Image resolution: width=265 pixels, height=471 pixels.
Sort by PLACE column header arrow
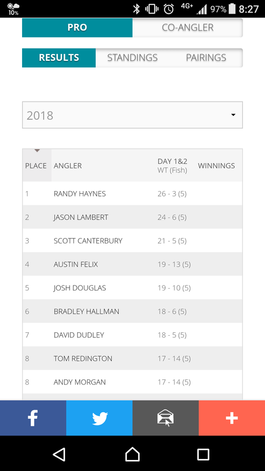37,151
